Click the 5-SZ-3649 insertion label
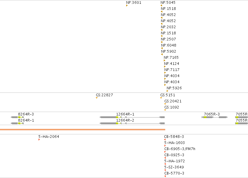 point(174,167)
